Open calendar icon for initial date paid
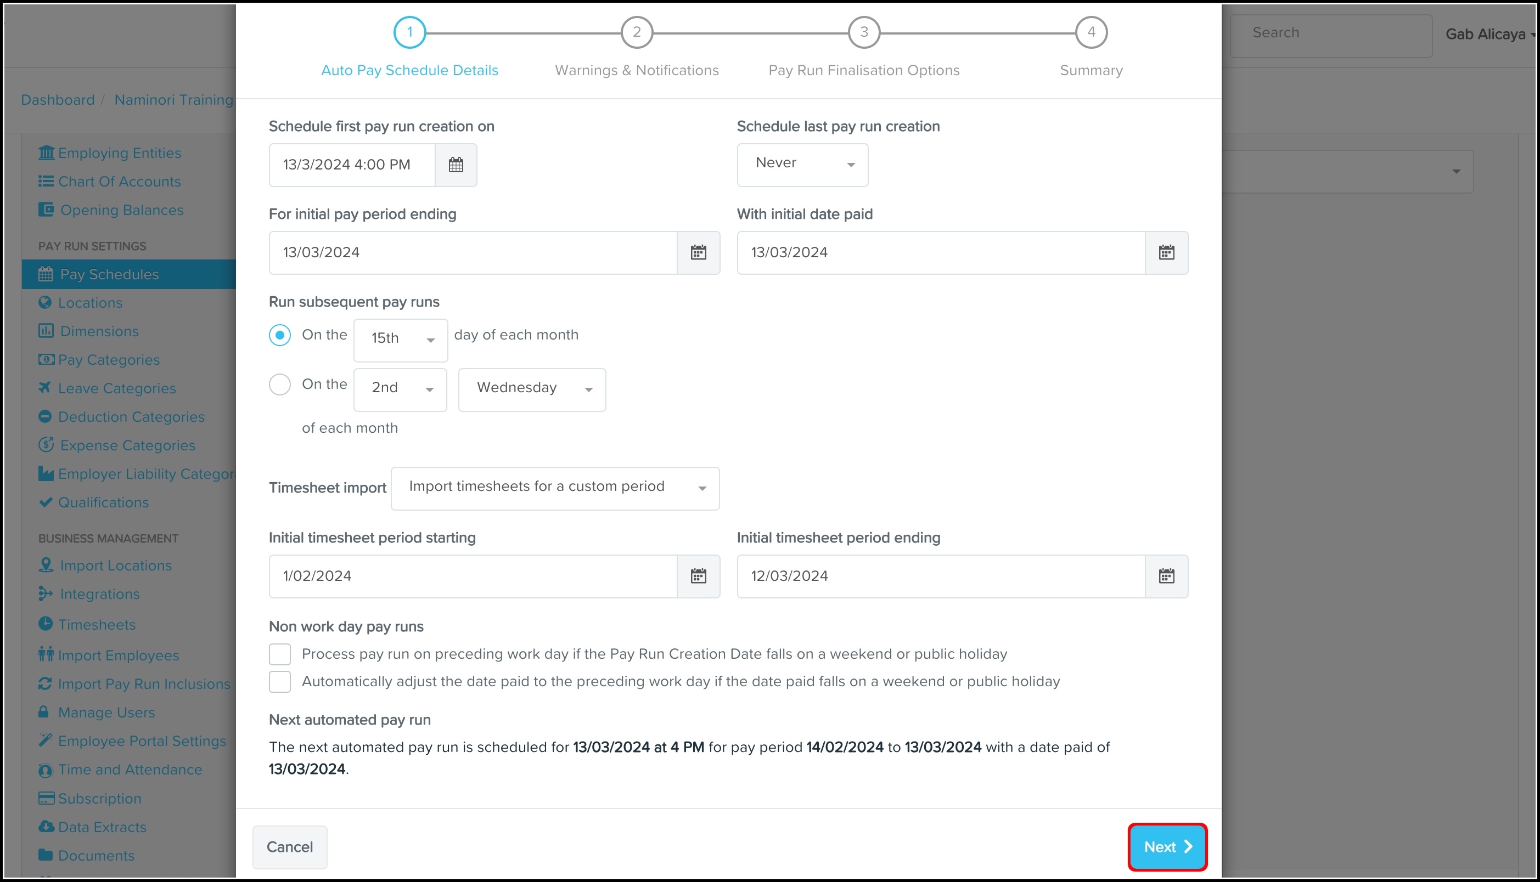1540x882 pixels. [1166, 253]
